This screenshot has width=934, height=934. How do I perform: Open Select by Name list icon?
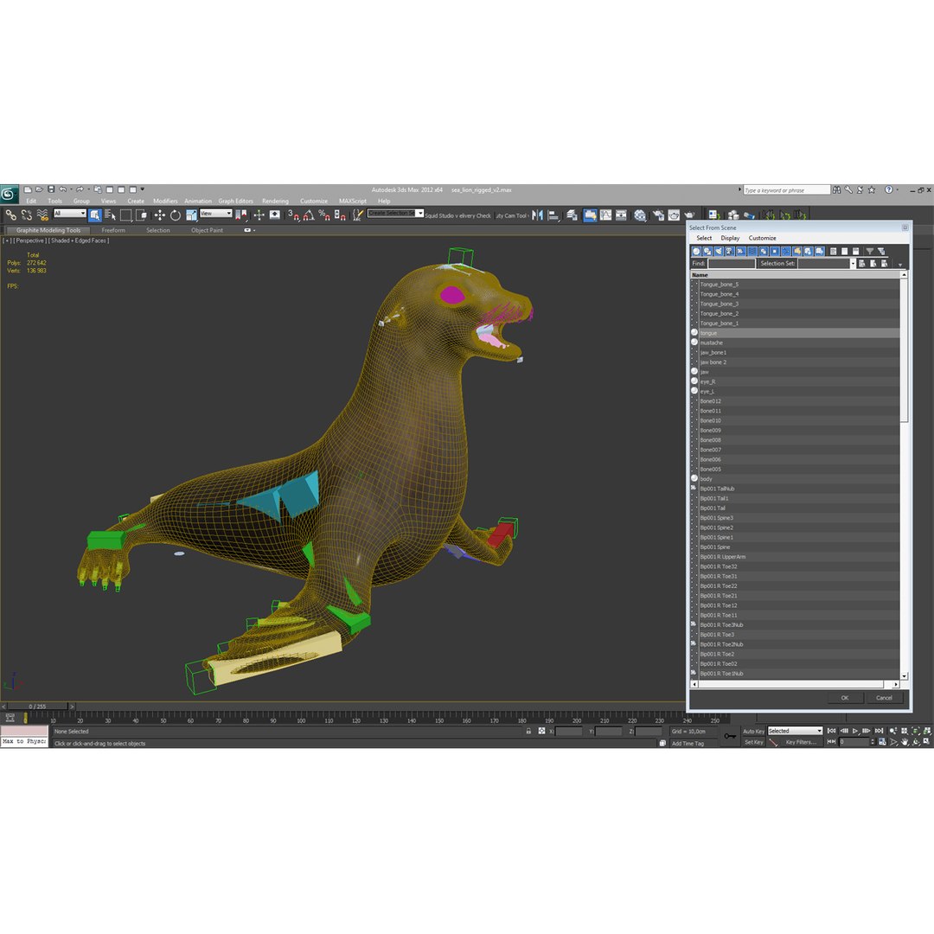coord(110,215)
